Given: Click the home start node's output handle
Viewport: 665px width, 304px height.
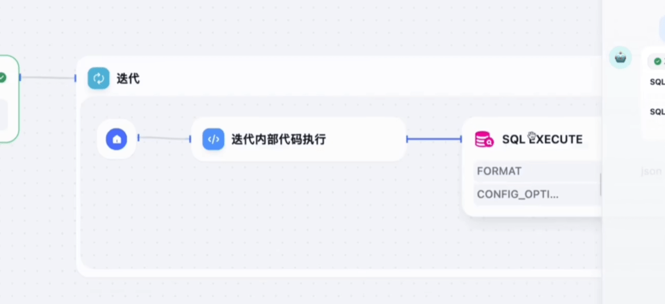Looking at the screenshot, I should (138, 138).
